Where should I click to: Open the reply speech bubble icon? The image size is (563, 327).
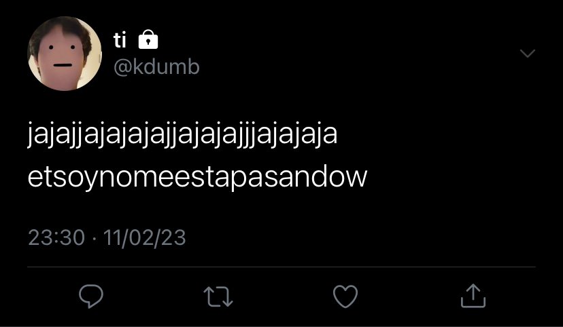tap(91, 296)
